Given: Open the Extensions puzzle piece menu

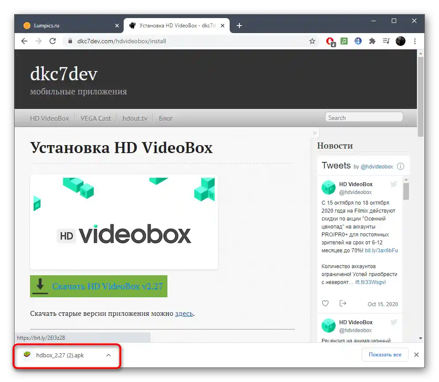Looking at the screenshot, I should (x=372, y=41).
